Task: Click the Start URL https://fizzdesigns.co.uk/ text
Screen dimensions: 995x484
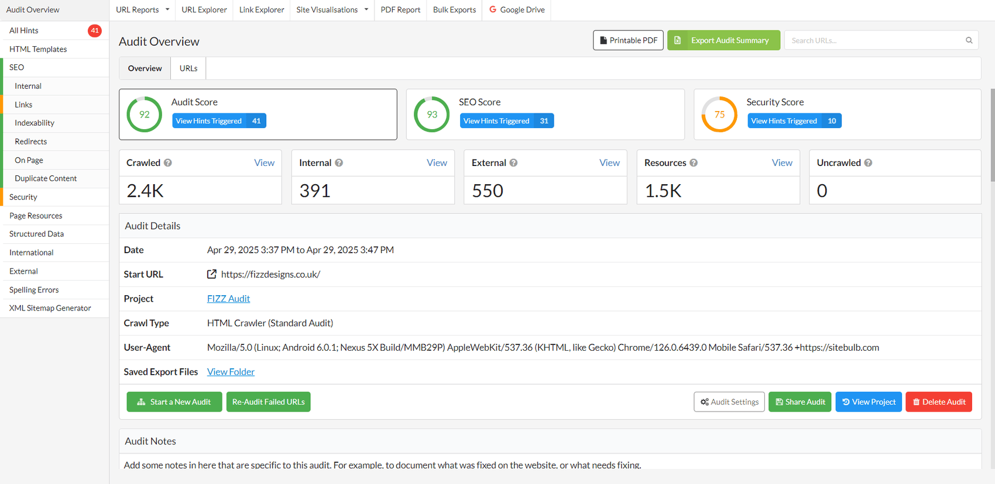Action: coord(270,274)
